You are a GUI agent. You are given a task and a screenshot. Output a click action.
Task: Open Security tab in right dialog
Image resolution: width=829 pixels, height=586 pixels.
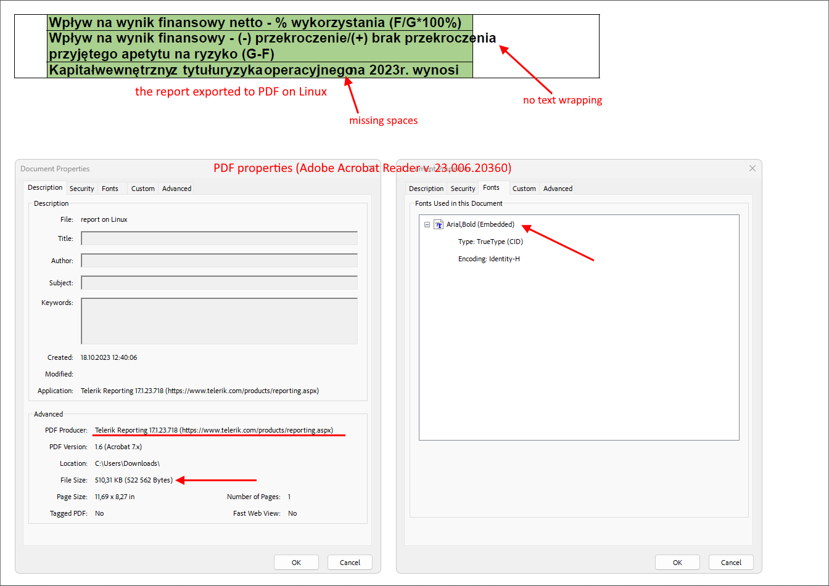tap(463, 189)
